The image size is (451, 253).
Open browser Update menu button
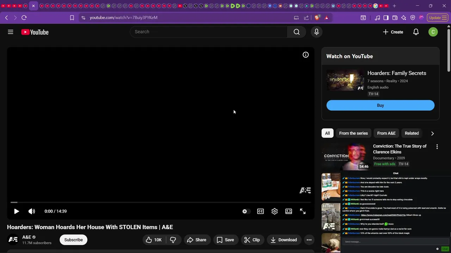click(438, 18)
